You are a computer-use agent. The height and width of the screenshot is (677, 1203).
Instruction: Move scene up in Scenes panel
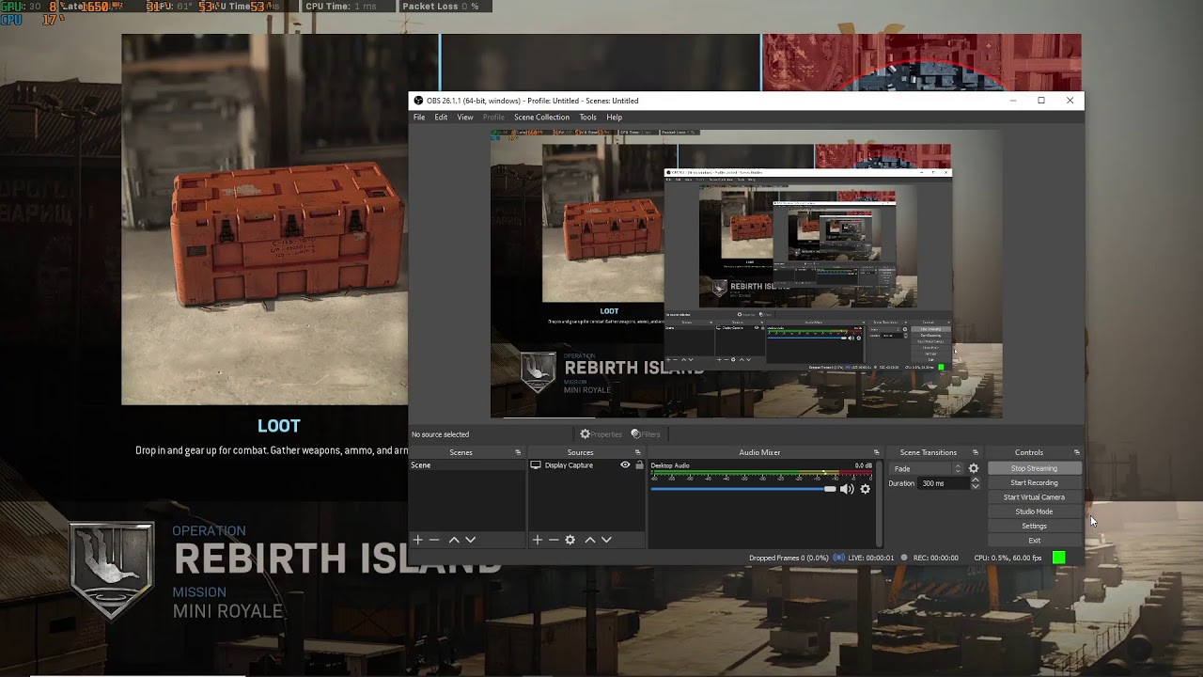click(x=454, y=540)
